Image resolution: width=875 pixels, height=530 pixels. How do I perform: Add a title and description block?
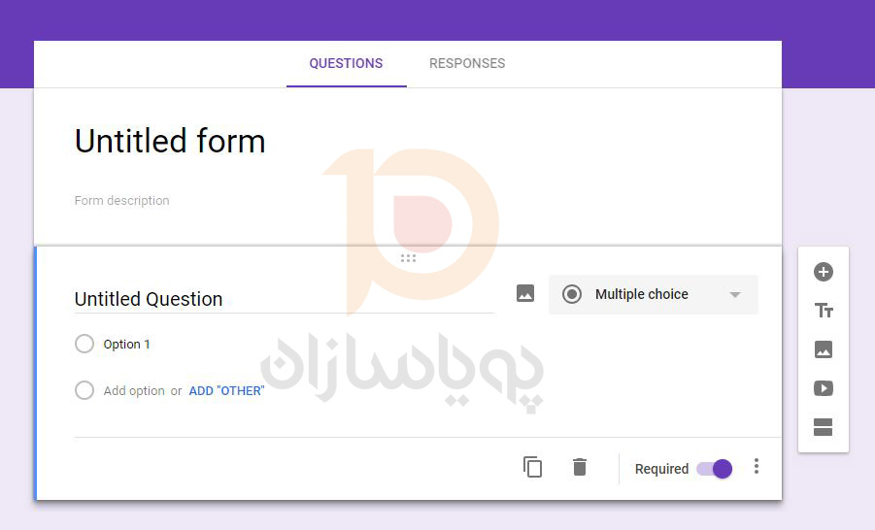[824, 311]
